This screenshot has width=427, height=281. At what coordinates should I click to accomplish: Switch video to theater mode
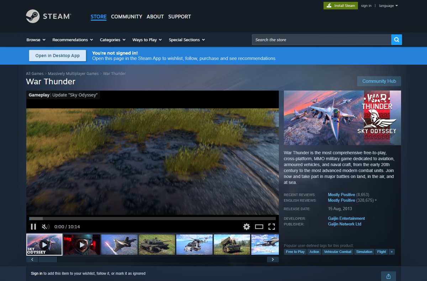click(x=259, y=227)
